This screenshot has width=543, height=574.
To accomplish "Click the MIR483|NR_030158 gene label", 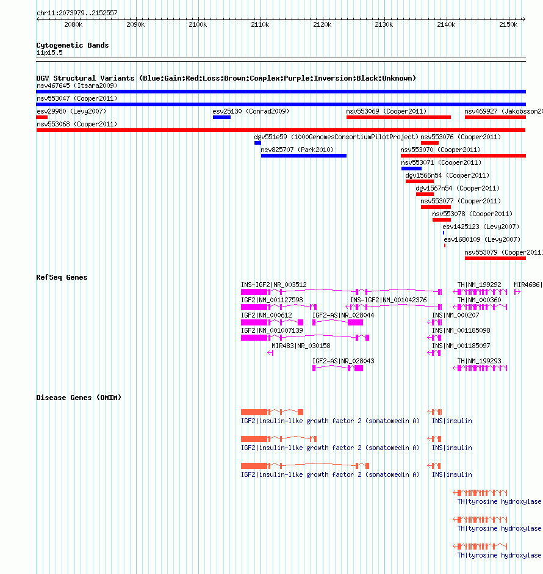I will 301,346.
